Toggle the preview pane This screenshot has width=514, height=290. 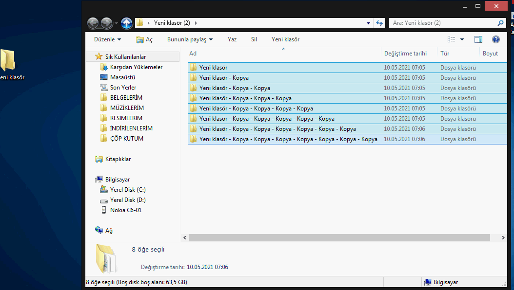click(x=478, y=39)
